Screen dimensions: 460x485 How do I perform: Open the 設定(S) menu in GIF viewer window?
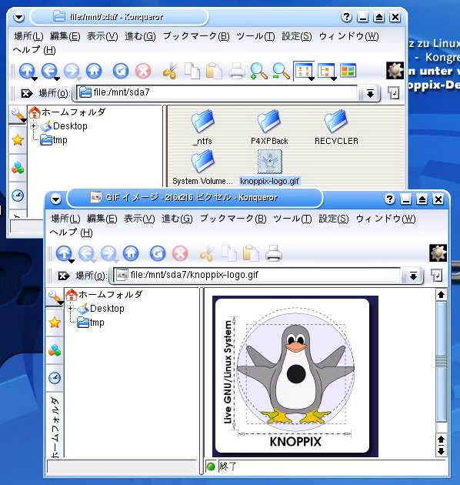coord(334,219)
